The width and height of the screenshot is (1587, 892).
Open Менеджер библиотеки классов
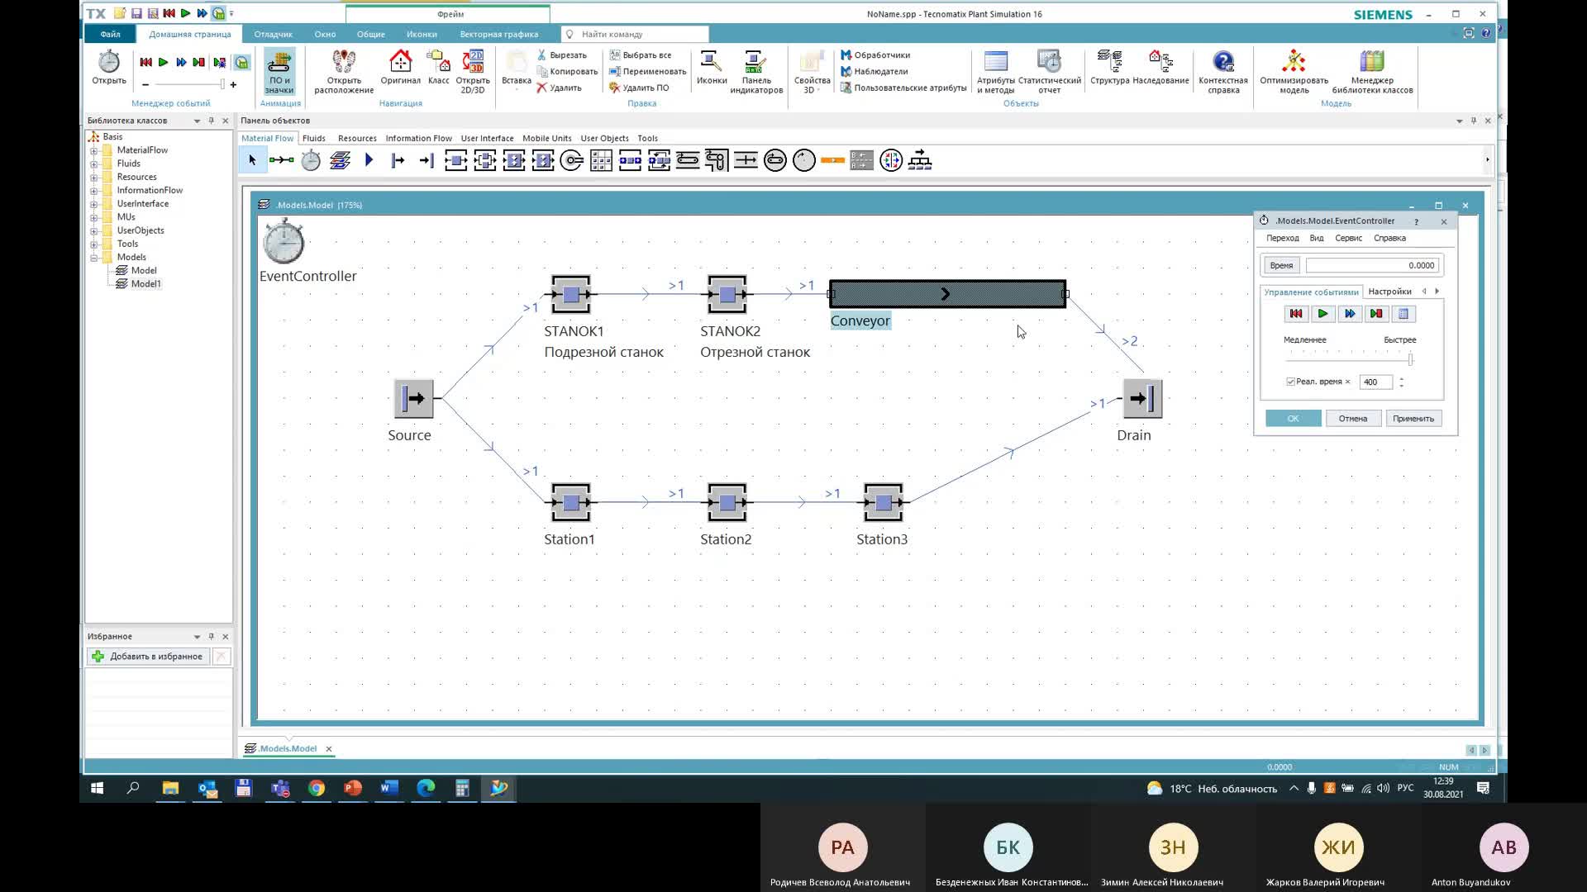(1372, 72)
